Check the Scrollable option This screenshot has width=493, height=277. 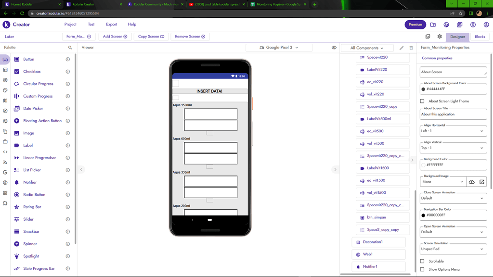422,261
